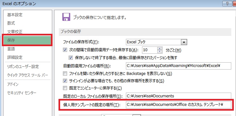
Task: Click the 自動回復用ファイルの場所 path field
Action: click(x=178, y=66)
